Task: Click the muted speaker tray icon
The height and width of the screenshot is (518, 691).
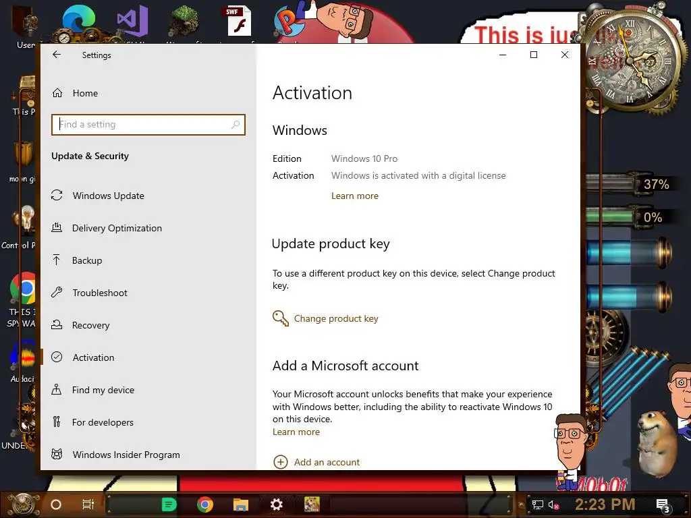Action: [554, 505]
